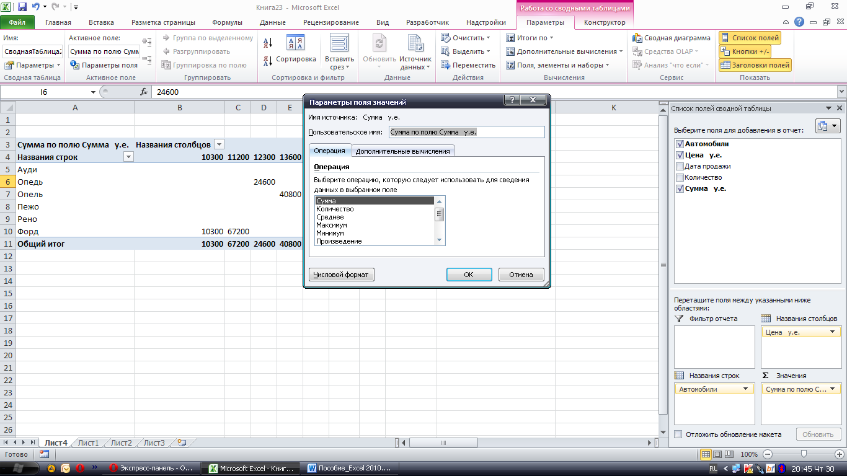Open the Файл tab

(x=17, y=22)
